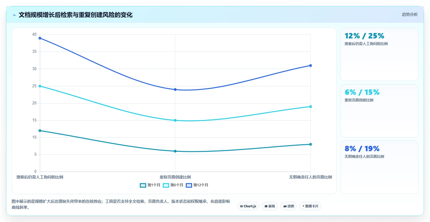Click 第1个月 data point at value 12
The image size is (430, 222).
pyautogui.click(x=40, y=130)
